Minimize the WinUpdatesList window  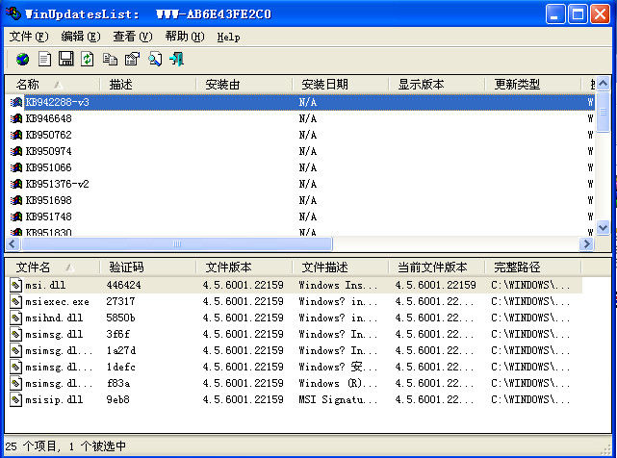click(x=555, y=14)
